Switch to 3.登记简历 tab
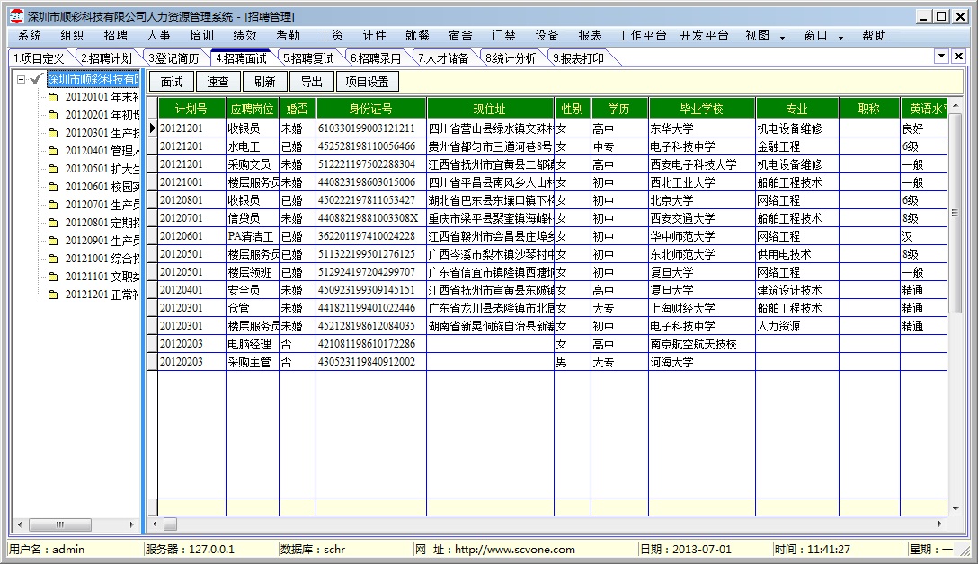Viewport: 978px width, 564px height. point(174,58)
